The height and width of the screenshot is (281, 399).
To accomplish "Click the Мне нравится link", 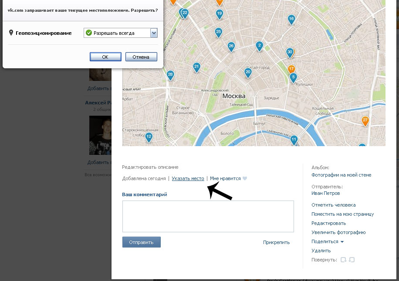I will [x=225, y=178].
